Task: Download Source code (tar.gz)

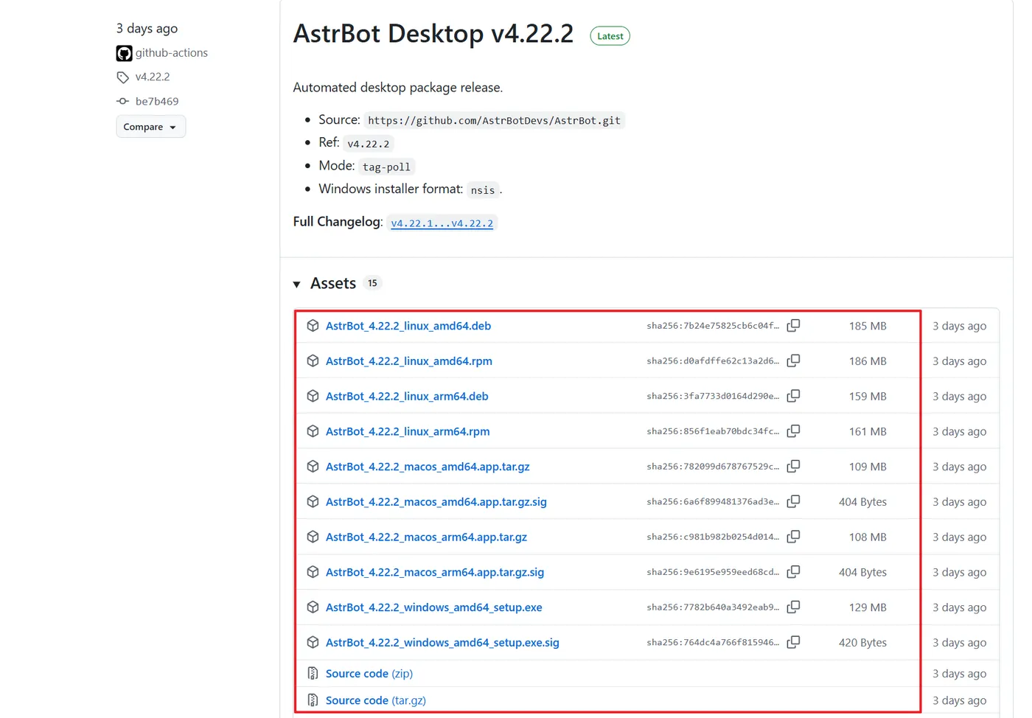Action: (x=376, y=700)
